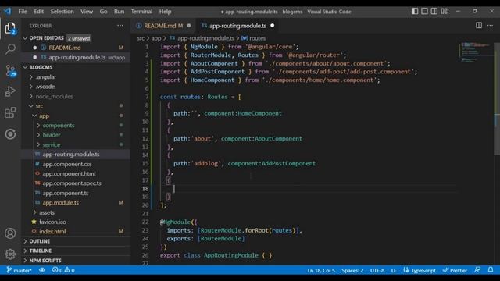Open errors and warnings count in status bar

63,270
